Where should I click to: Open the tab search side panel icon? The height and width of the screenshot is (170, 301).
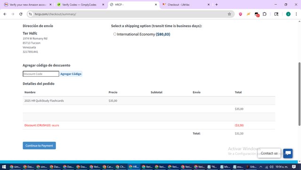point(276,14)
